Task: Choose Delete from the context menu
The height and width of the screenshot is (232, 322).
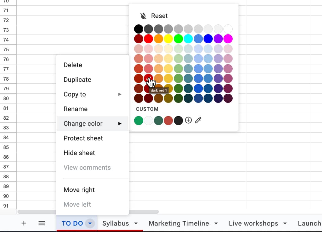Action: coord(73,65)
